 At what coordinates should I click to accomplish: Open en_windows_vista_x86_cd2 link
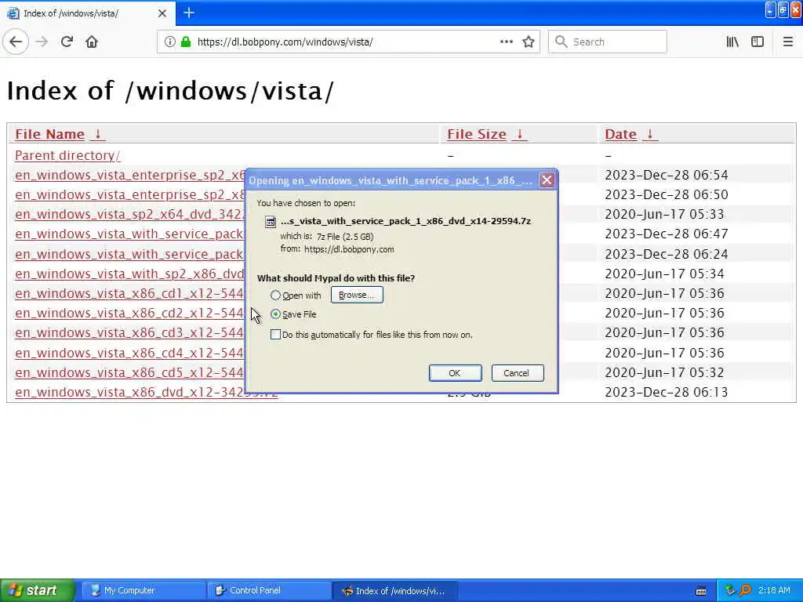tap(129, 313)
